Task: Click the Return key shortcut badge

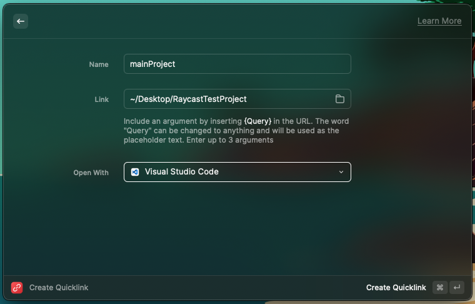Action: [x=457, y=287]
